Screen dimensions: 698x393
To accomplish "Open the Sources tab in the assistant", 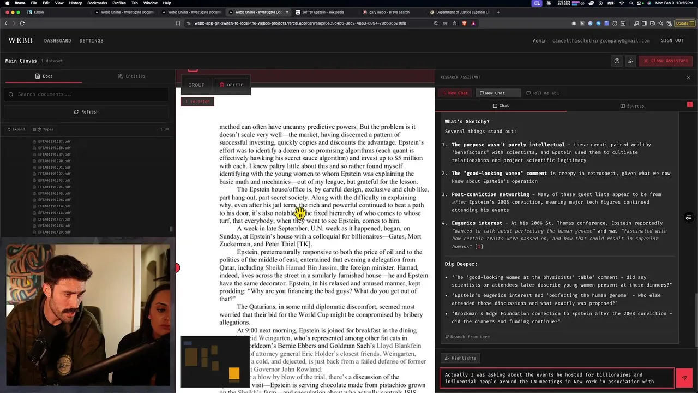I will coord(632,106).
